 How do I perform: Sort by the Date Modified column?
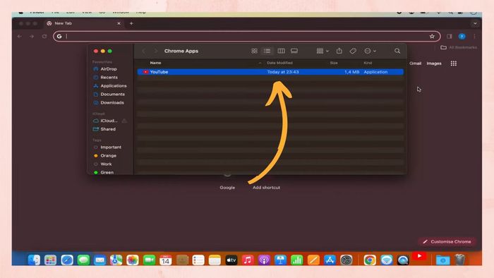[279, 63]
